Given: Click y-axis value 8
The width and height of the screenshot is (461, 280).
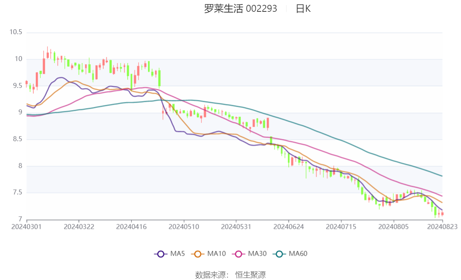Looking at the screenshot, I should point(20,166).
